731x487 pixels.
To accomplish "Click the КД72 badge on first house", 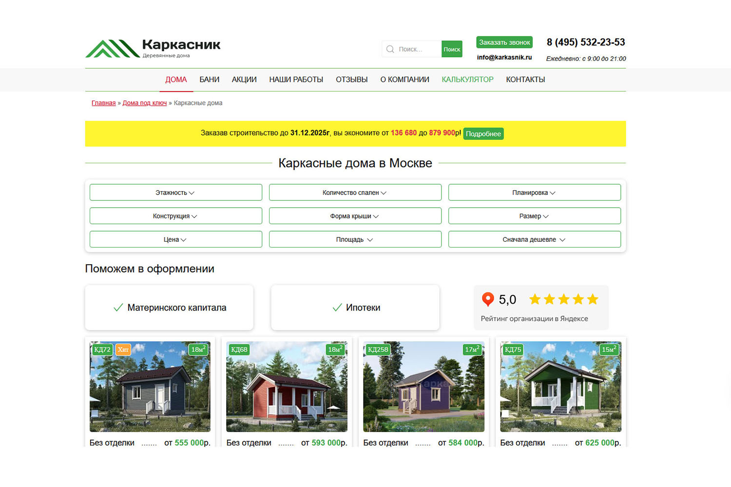I will (x=102, y=350).
